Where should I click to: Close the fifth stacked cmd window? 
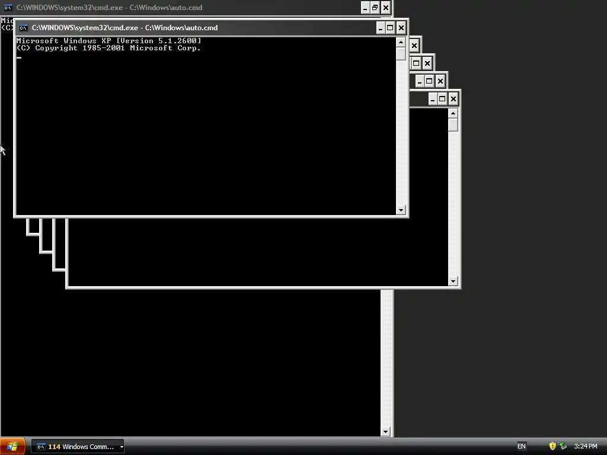[x=453, y=99]
